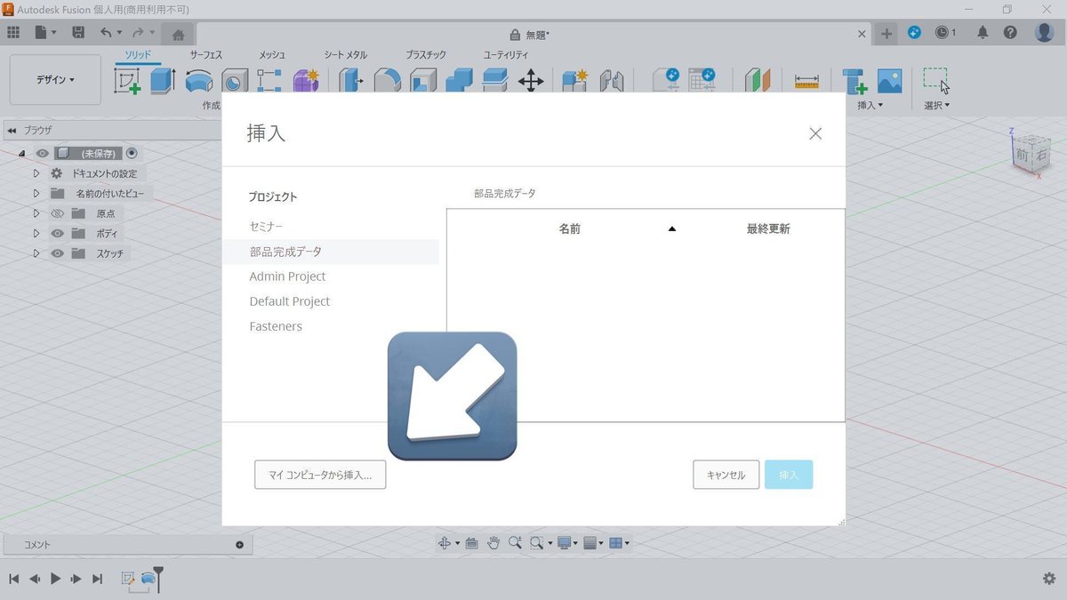Click the Joint tool icon
1067x600 pixels.
pos(611,81)
